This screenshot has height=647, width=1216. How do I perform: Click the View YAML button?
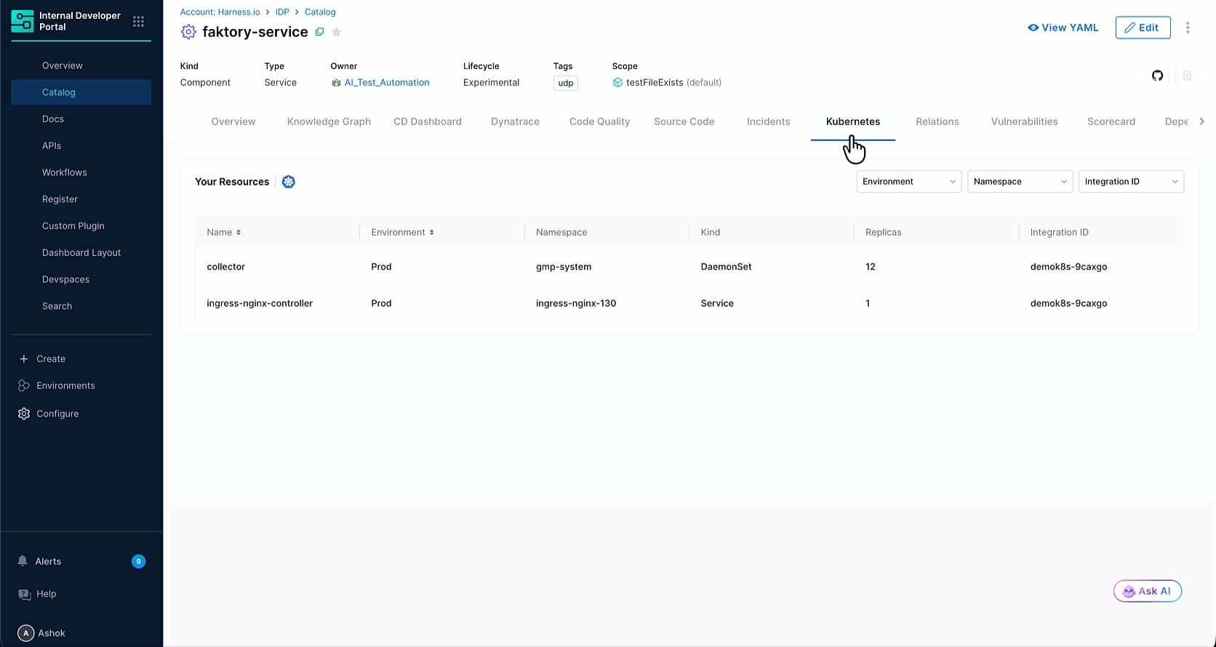[1063, 28]
